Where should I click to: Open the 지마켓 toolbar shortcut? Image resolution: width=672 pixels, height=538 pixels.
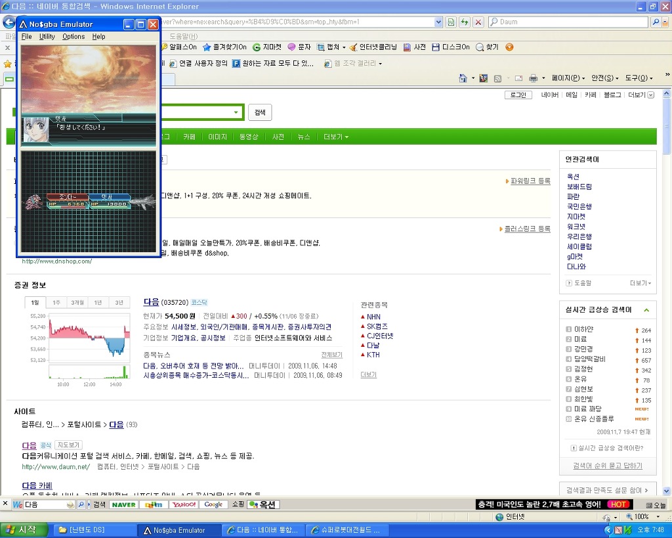tap(267, 47)
